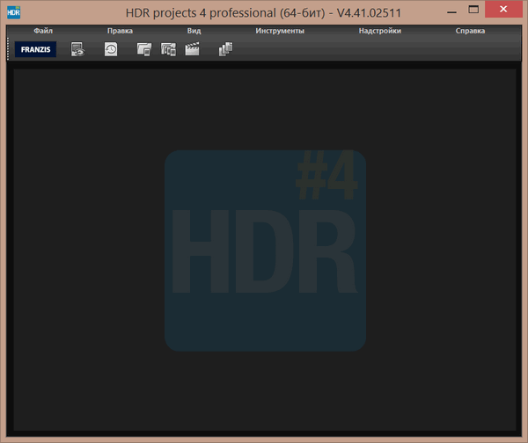Viewport: 528px width, 443px height.
Task: Click the HDR app icon in title bar
Action: click(13, 12)
